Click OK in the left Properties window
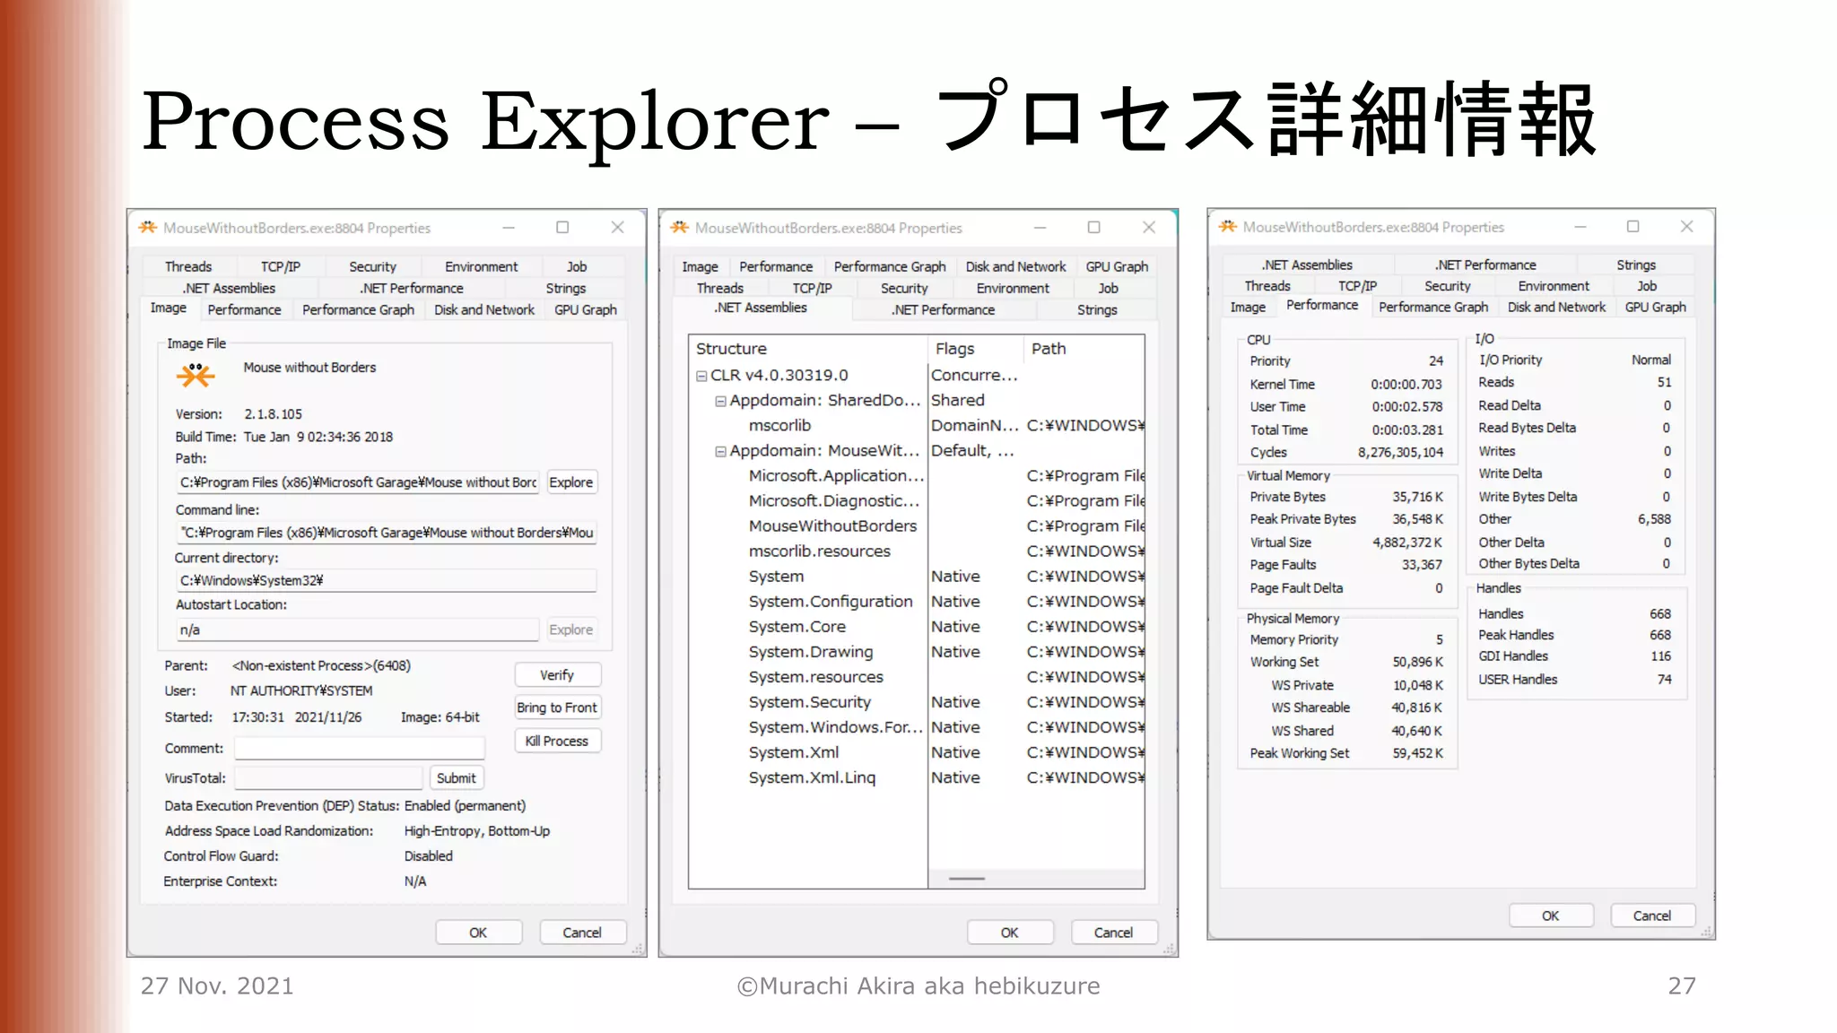The width and height of the screenshot is (1837, 1033). tap(478, 933)
